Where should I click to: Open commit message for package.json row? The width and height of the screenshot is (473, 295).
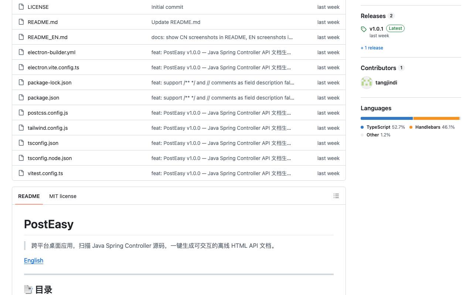click(x=223, y=98)
